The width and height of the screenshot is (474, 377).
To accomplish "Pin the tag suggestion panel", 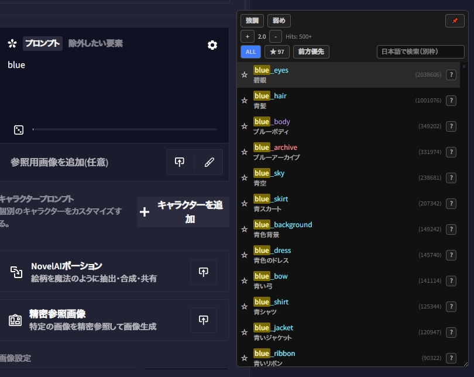I will (x=455, y=20).
